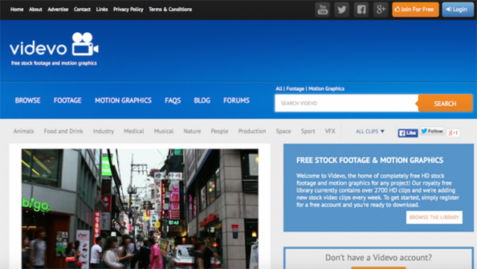Open the Twitter icon in top bar
The height and width of the screenshot is (269, 477).
(x=342, y=10)
